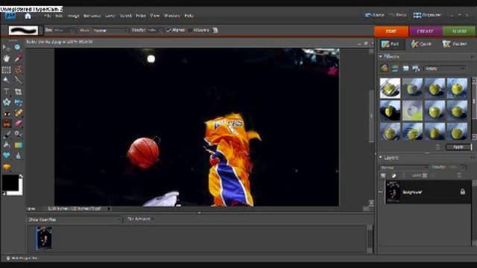Switch to Quick edit mode
Screen dimensions: 477x268
point(422,44)
